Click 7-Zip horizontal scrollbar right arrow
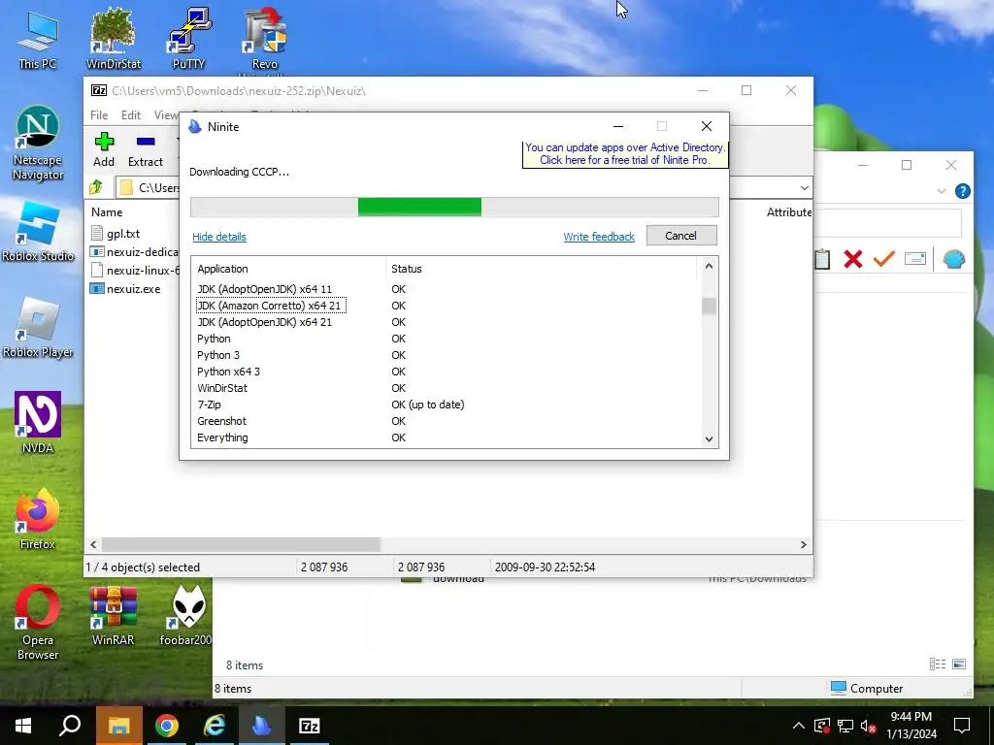Image resolution: width=994 pixels, height=745 pixels. tap(804, 545)
